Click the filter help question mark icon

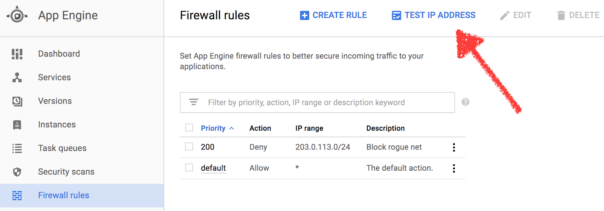click(x=465, y=102)
